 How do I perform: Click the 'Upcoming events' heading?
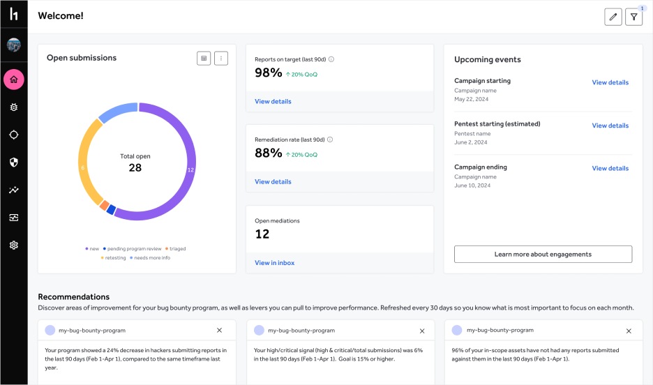point(487,59)
